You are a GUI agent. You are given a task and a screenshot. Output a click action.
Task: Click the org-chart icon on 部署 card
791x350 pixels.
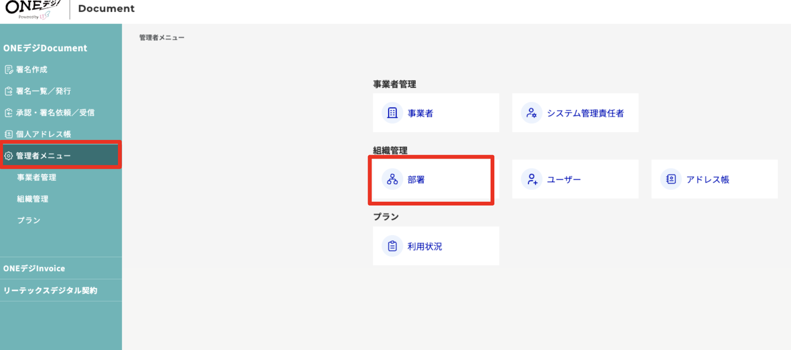click(x=392, y=179)
